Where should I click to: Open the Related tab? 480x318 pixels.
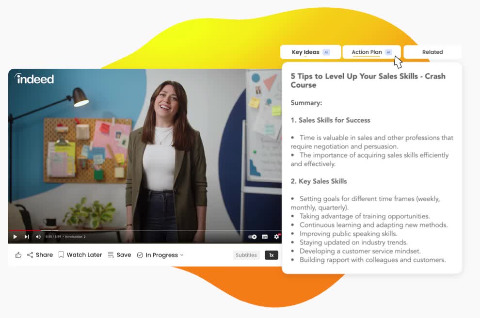(x=432, y=52)
